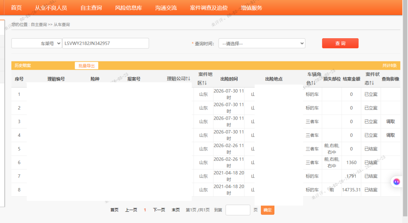
Task: Open the 从业不良人员 menu
Action: tap(51, 8)
